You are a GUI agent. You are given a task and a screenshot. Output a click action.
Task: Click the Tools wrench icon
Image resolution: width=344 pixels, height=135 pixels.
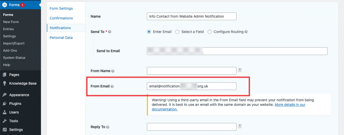point(4,121)
